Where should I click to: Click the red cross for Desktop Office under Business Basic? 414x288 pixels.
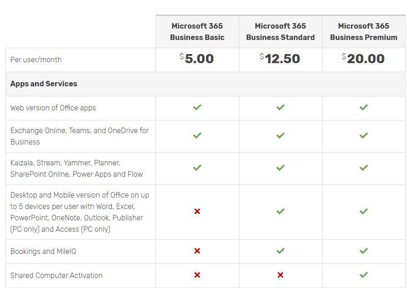[x=197, y=212]
